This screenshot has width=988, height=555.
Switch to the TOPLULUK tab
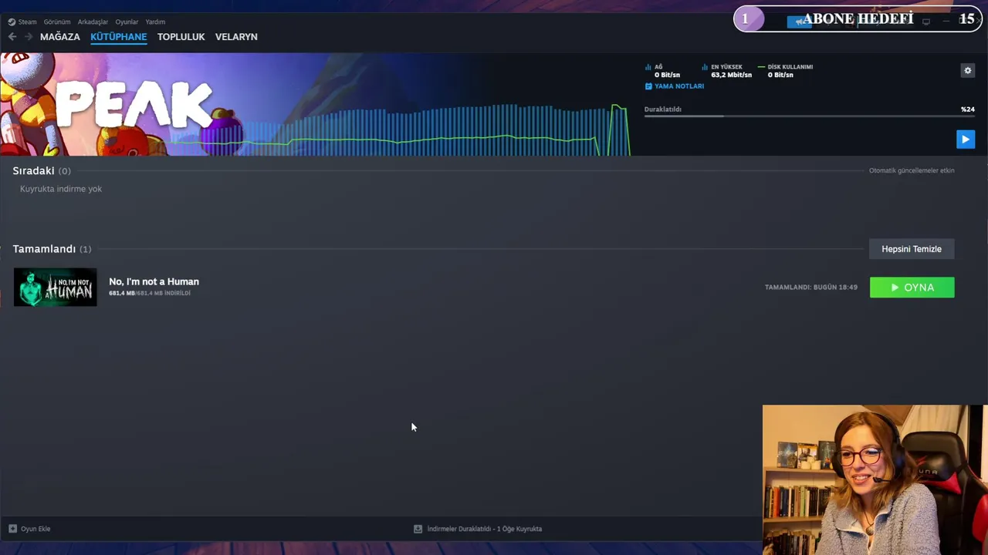[x=181, y=36]
